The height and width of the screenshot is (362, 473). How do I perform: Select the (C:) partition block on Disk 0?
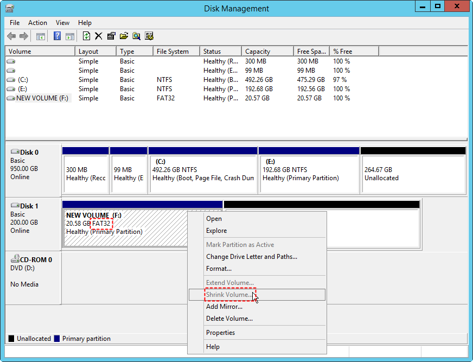pyautogui.click(x=202, y=174)
